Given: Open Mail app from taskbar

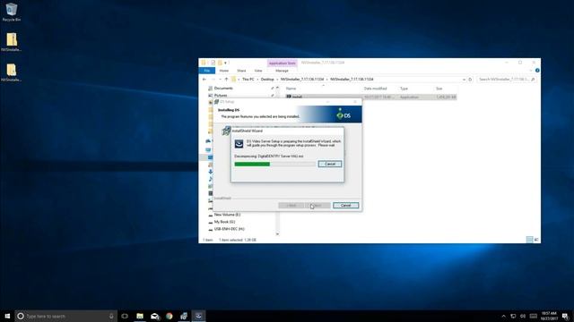Looking at the screenshot, I should (155, 316).
